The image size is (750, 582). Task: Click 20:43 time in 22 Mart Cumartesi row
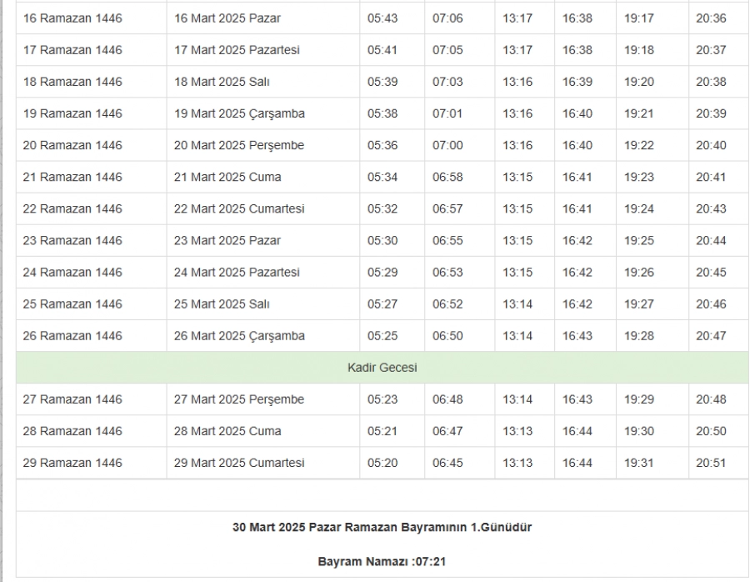(x=711, y=208)
